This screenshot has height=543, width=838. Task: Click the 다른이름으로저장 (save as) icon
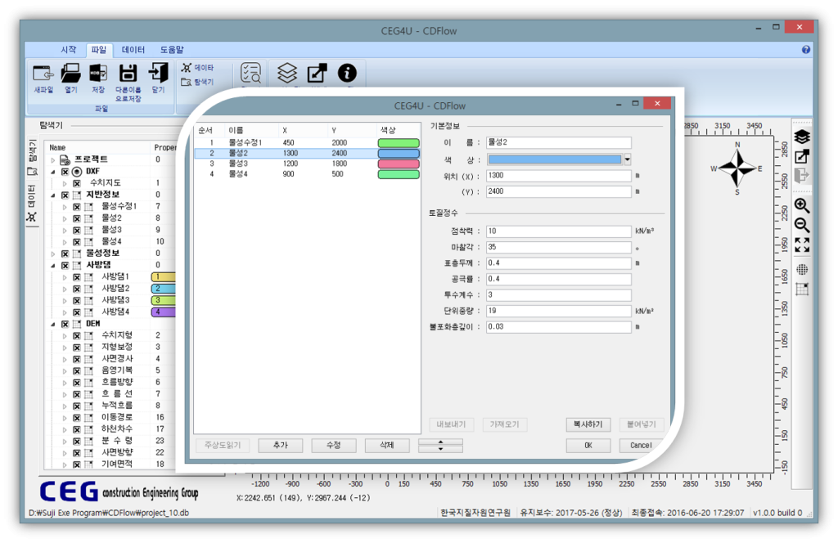point(128,74)
